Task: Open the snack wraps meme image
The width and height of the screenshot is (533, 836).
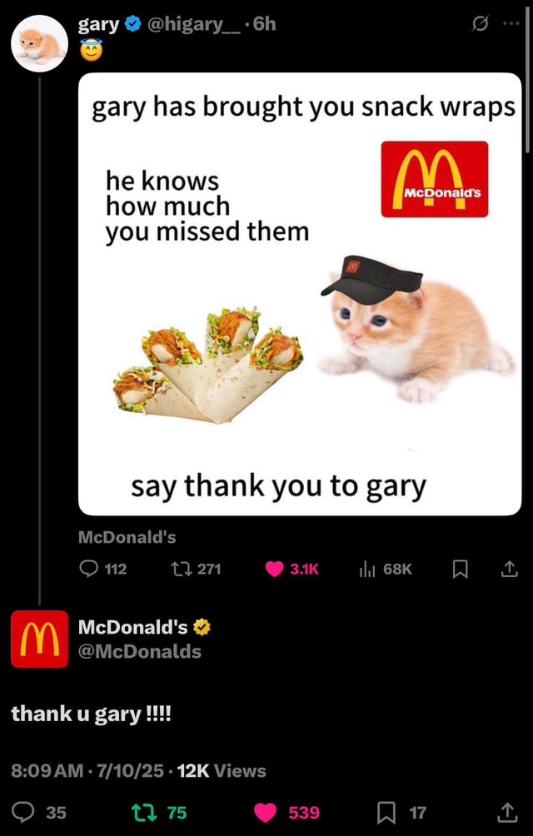Action: 300,294
